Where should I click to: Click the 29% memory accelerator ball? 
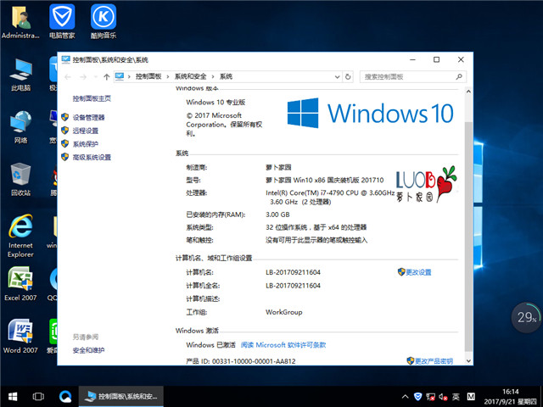pos(526,317)
